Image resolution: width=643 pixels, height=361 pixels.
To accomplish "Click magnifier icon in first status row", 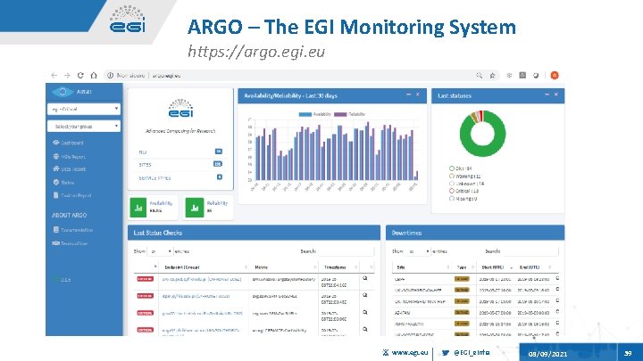I will (x=365, y=278).
